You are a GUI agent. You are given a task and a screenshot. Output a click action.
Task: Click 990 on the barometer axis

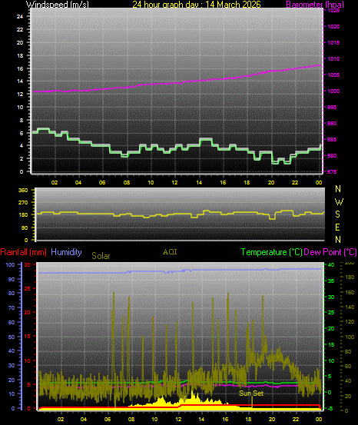click(332, 123)
